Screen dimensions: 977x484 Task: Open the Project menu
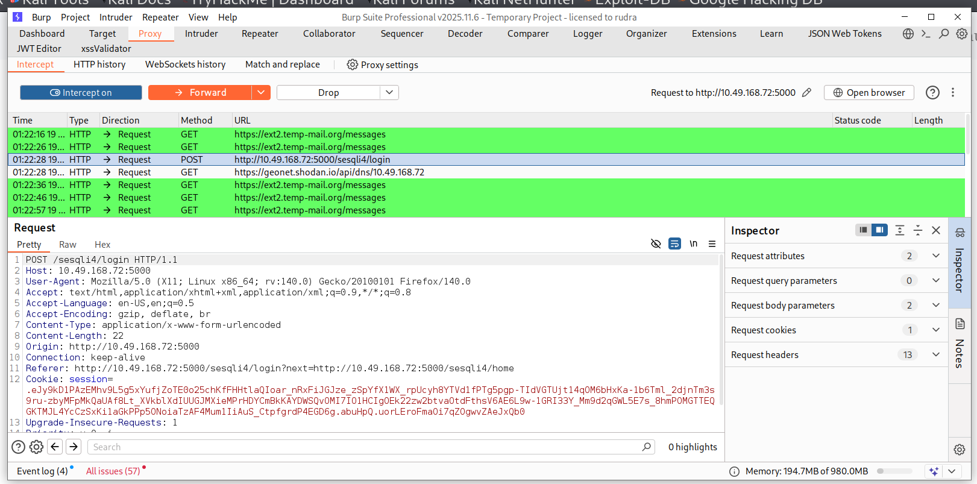click(x=75, y=17)
